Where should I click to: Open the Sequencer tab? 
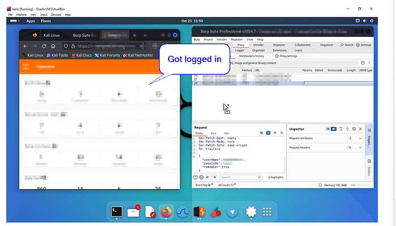(327, 45)
